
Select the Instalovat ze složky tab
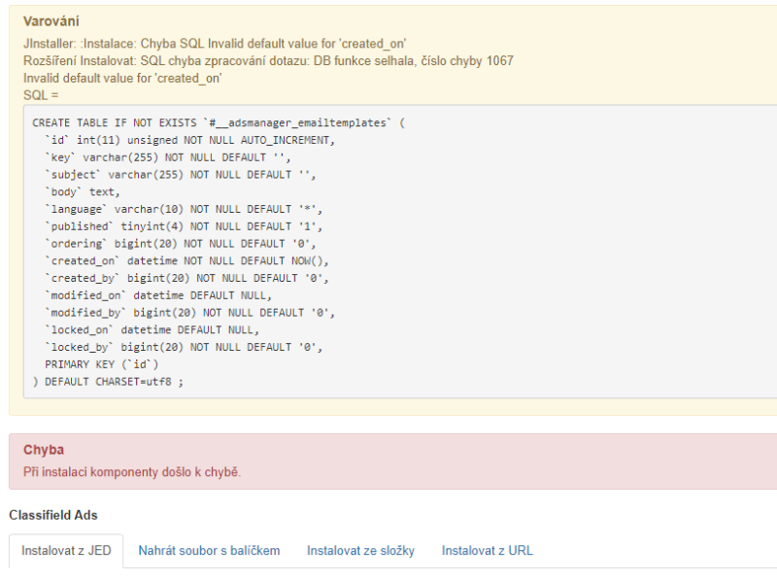tap(360, 551)
